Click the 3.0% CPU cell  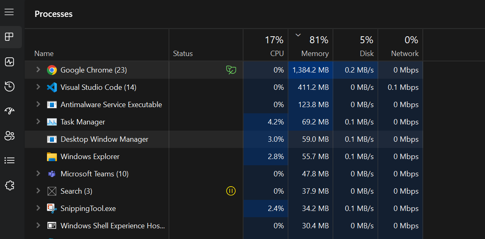[x=266, y=139]
